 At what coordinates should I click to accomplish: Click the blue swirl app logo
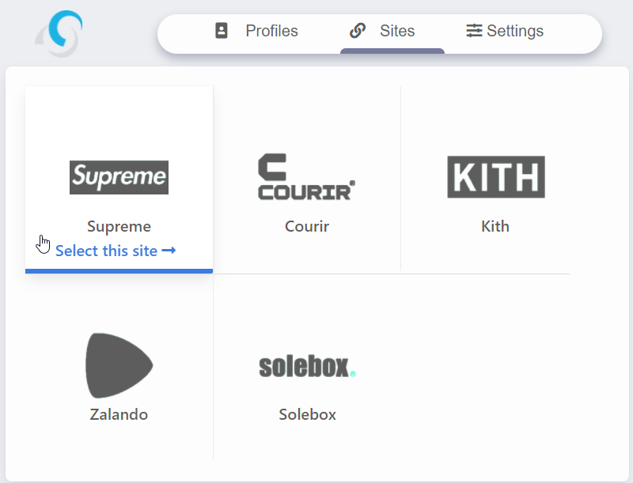[60, 33]
